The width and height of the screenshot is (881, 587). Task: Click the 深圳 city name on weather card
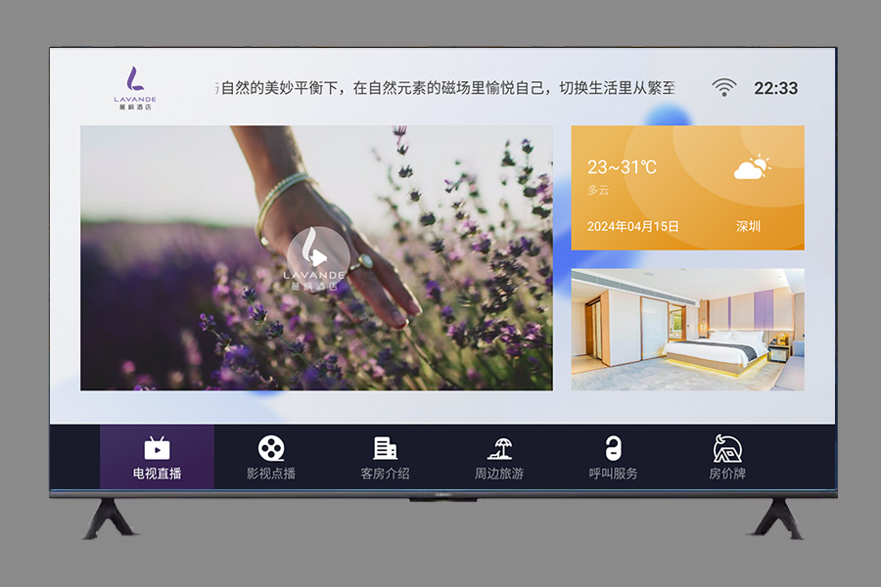point(748,226)
